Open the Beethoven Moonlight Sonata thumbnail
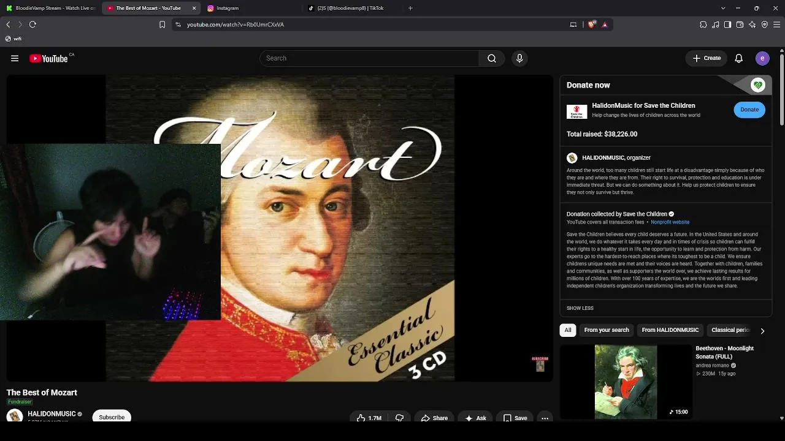The image size is (785, 441). tap(626, 382)
